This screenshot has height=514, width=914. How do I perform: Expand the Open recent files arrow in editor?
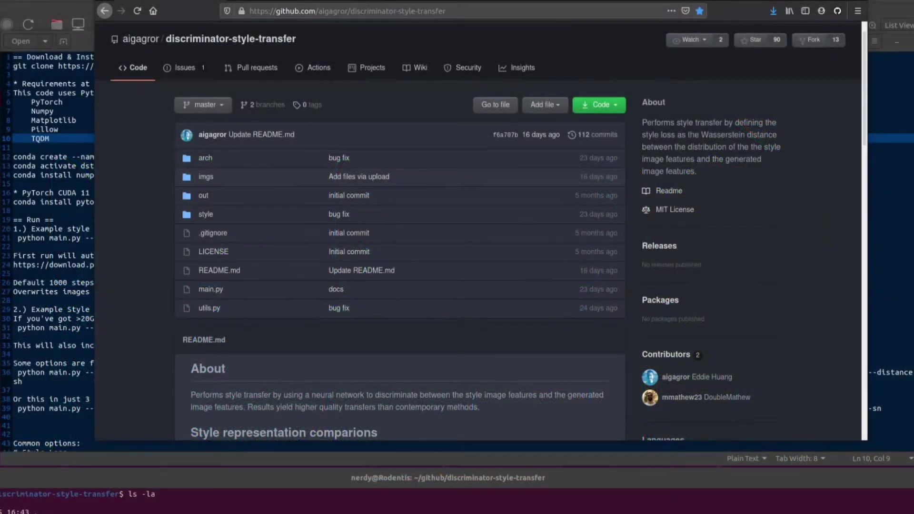(45, 41)
